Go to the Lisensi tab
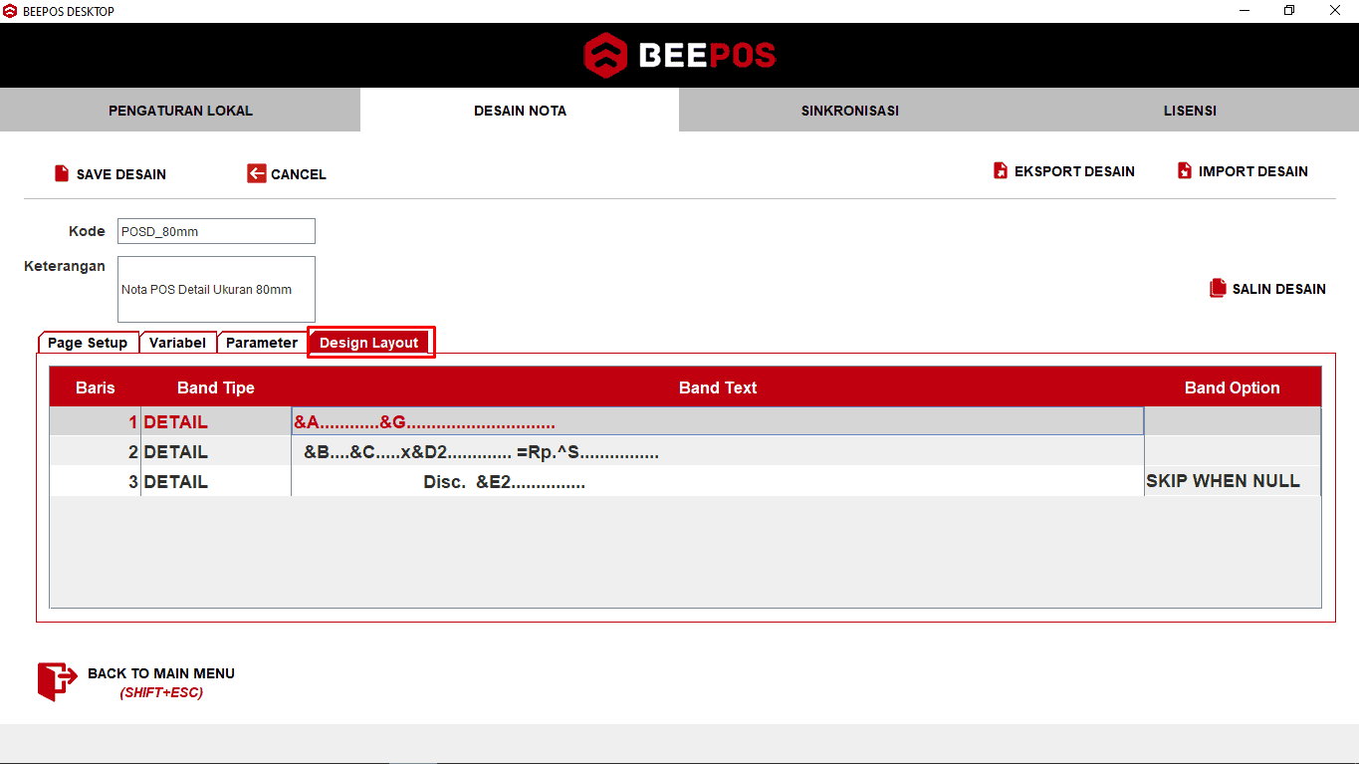Viewport: 1359px width, 764px height. coord(1190,111)
